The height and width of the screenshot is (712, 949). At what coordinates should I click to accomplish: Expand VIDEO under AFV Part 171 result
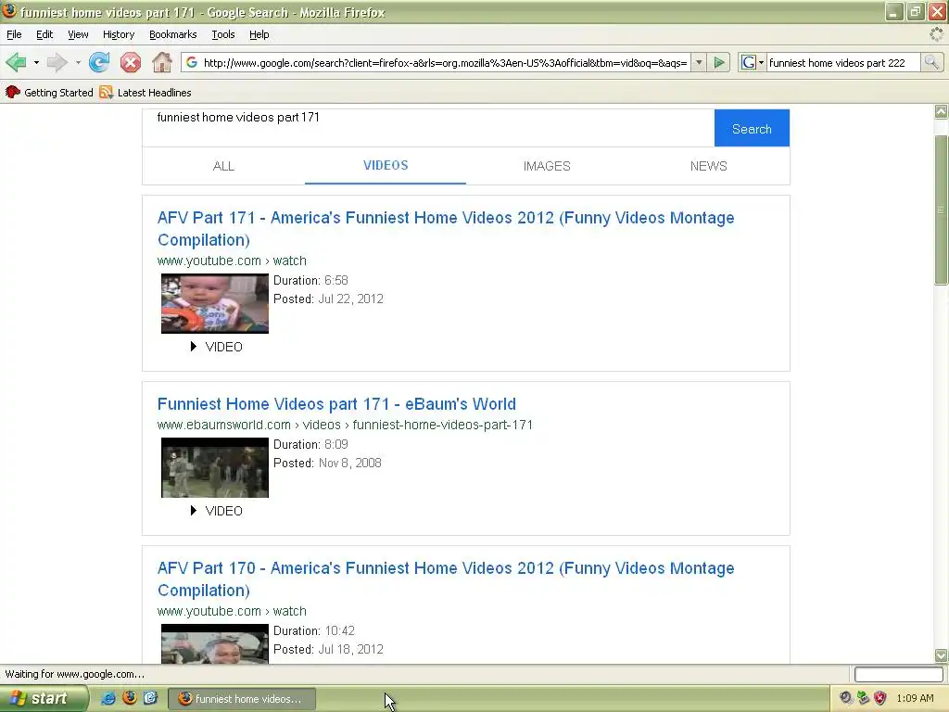[216, 347]
